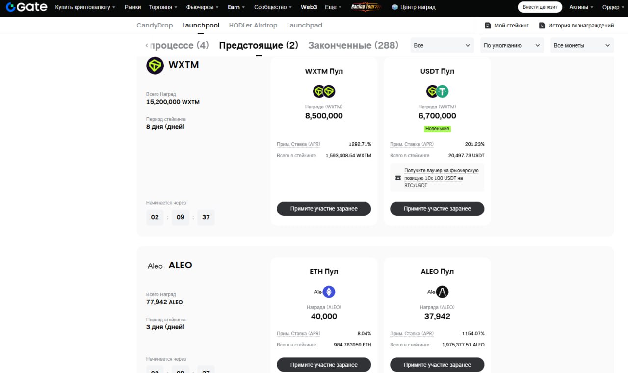Click the 8,500,000 WXTM reward amount

[324, 116]
